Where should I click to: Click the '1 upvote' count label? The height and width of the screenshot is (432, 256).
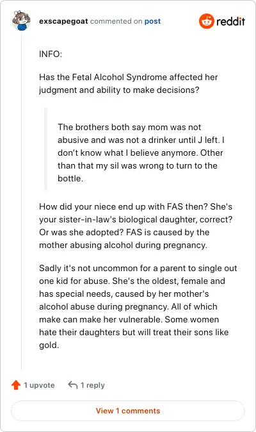(39, 385)
